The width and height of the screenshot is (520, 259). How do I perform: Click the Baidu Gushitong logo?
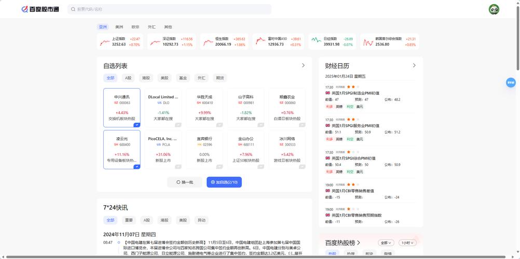pos(40,9)
